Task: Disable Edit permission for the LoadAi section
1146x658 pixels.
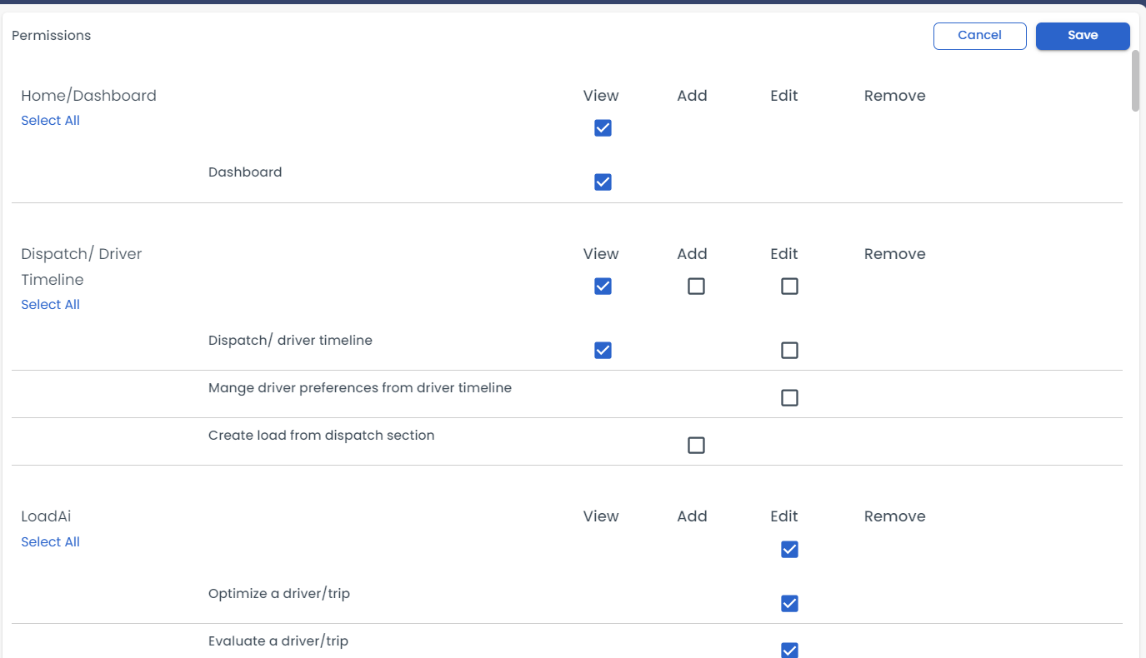Action: coord(789,550)
